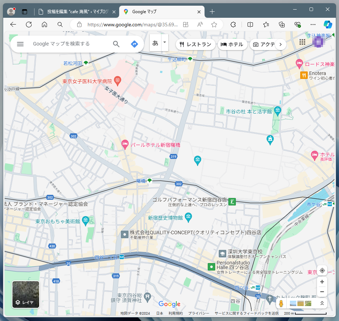Open Browser essentials heart icon
The image size is (339, 321).
tap(297, 25)
